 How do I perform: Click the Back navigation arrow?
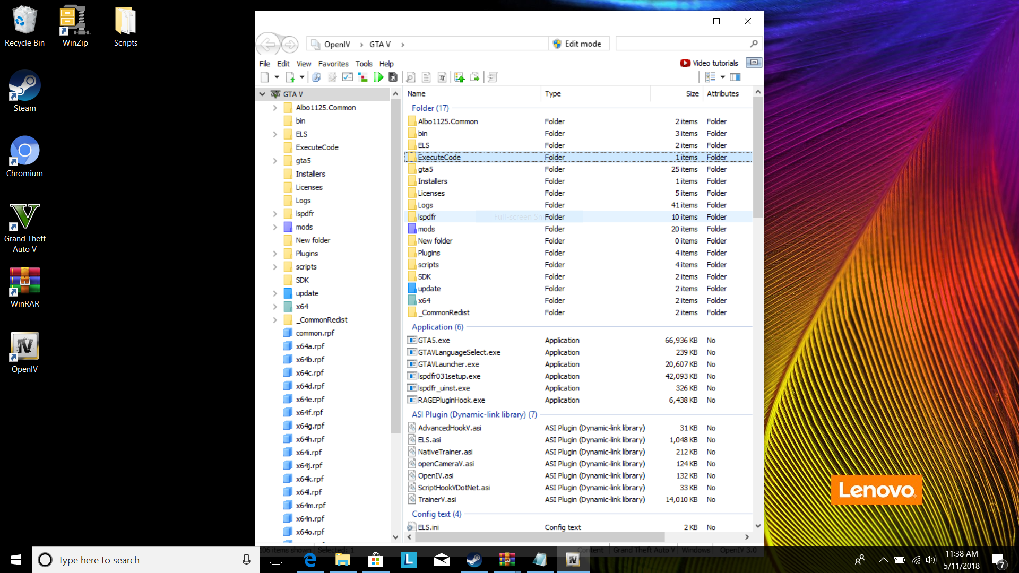[269, 44]
